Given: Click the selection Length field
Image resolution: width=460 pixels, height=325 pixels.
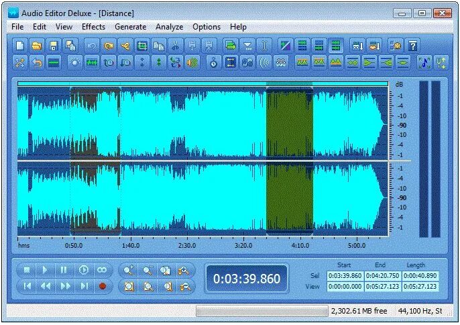Looking at the screenshot, I should [x=420, y=276].
